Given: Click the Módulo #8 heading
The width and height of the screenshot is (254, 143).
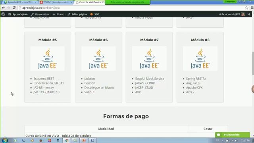Looking at the screenshot, I should coord(200,40).
